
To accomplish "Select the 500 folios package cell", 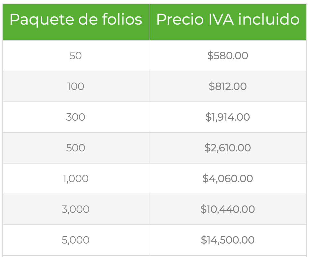I will click(x=76, y=148).
